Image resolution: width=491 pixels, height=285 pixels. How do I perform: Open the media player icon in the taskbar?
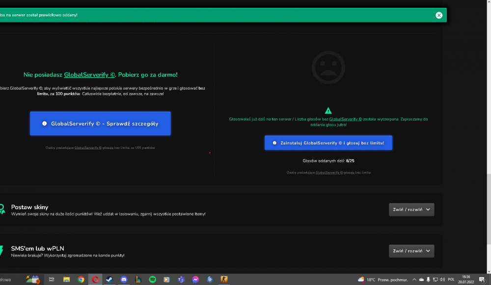pyautogui.click(x=166, y=280)
